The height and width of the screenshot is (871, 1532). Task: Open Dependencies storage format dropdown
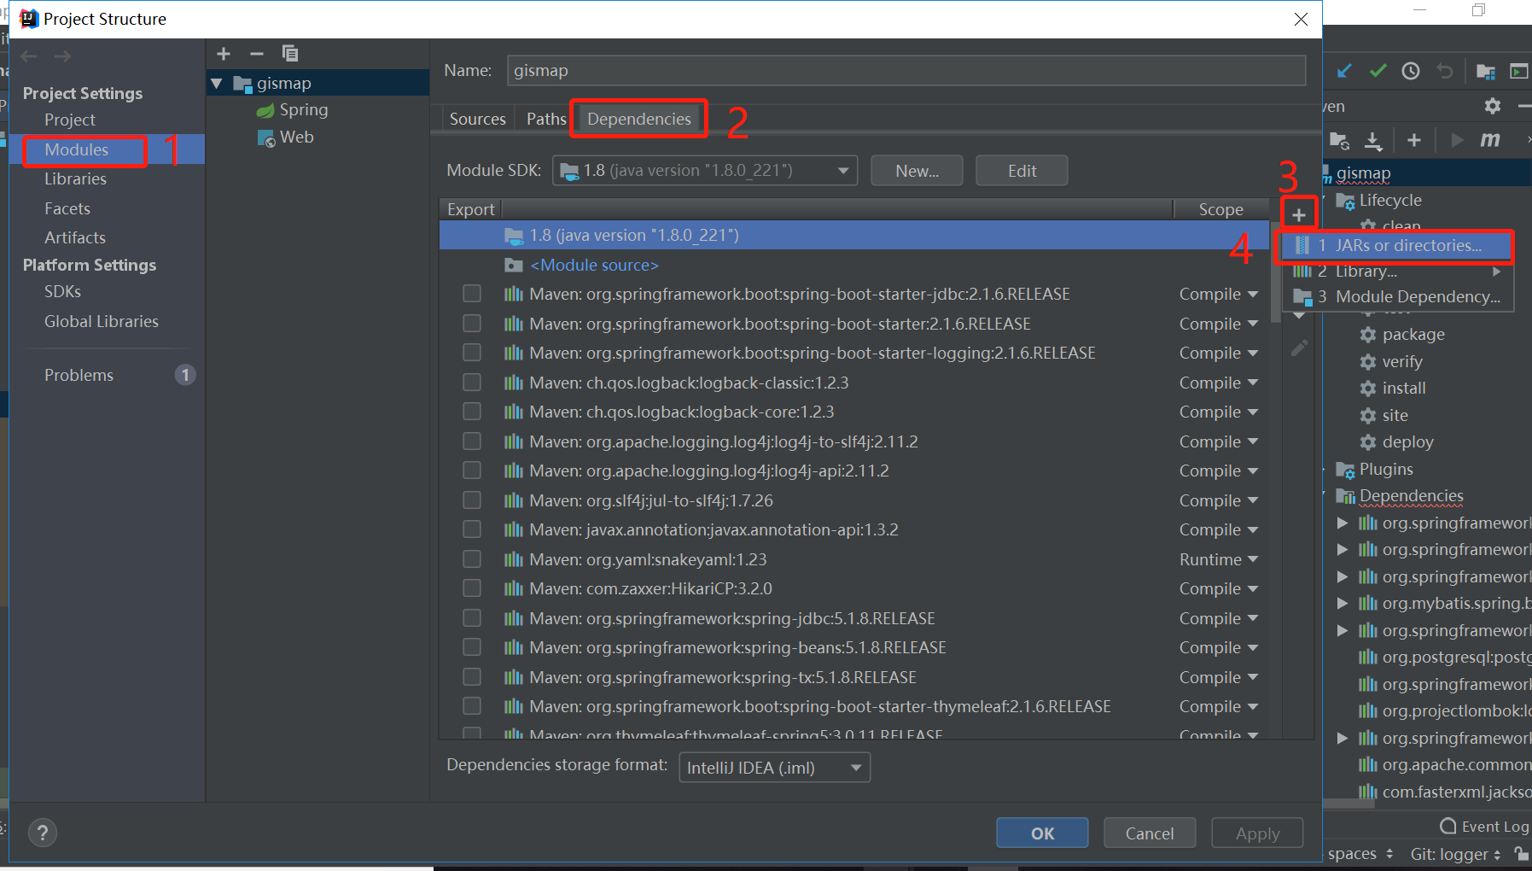tap(774, 768)
